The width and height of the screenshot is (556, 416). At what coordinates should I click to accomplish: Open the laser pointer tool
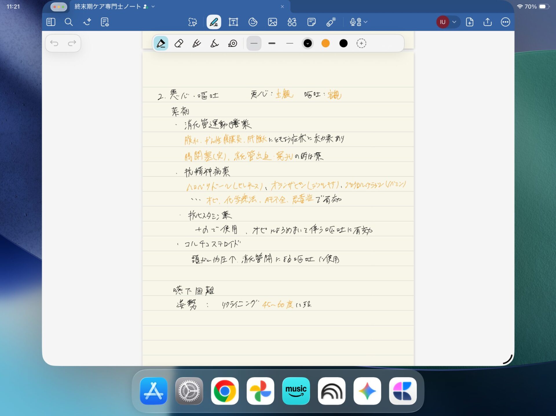coord(331,22)
